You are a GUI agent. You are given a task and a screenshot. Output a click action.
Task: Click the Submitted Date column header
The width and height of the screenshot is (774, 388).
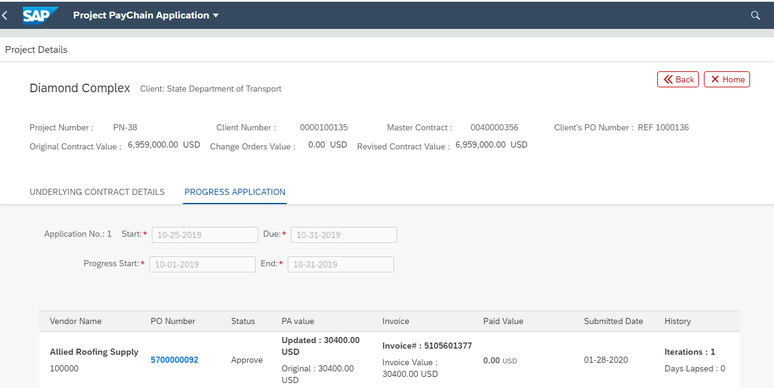point(613,321)
